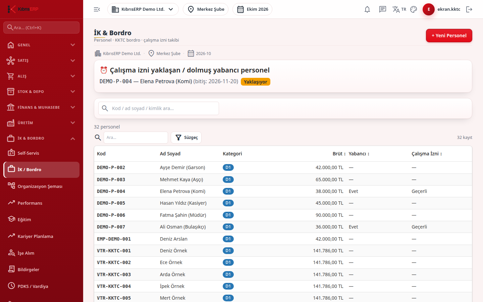Expand the Finans & Muhasebe section

tap(42, 107)
